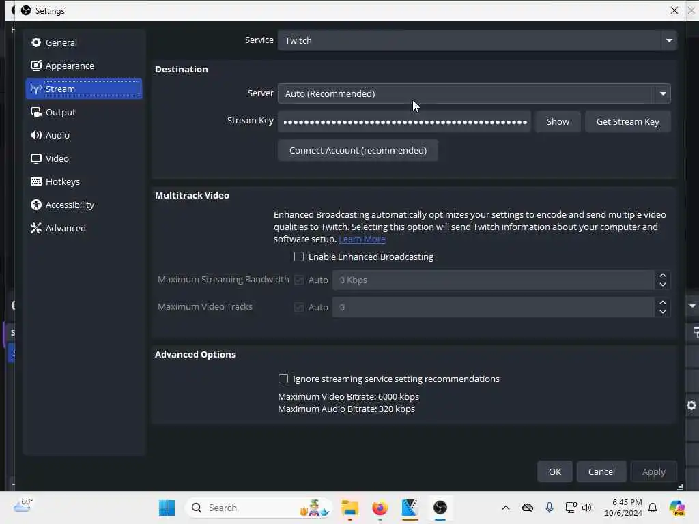The width and height of the screenshot is (699, 524).
Task: Switch to Appearance settings category
Action: (84, 65)
